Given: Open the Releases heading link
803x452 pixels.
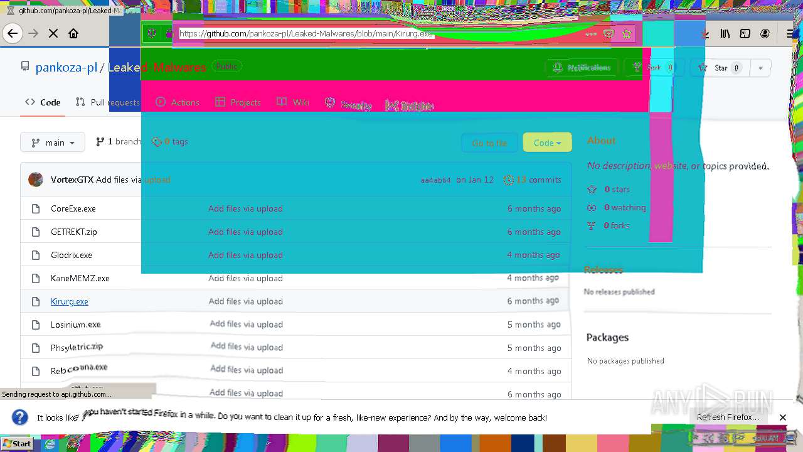Looking at the screenshot, I should [x=604, y=270].
